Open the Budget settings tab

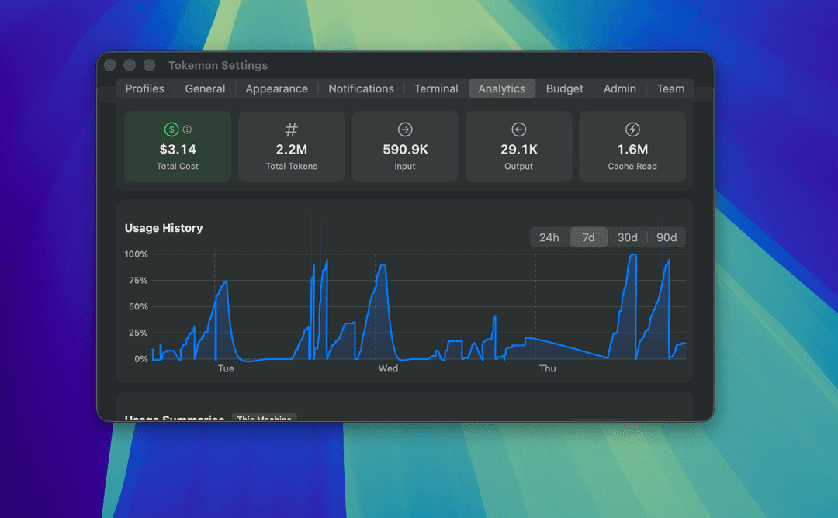564,88
